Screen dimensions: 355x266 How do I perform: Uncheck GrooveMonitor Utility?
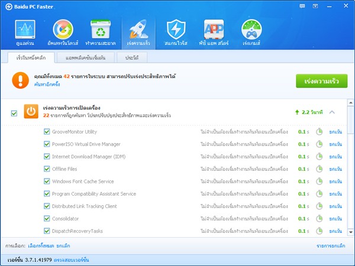(47, 132)
